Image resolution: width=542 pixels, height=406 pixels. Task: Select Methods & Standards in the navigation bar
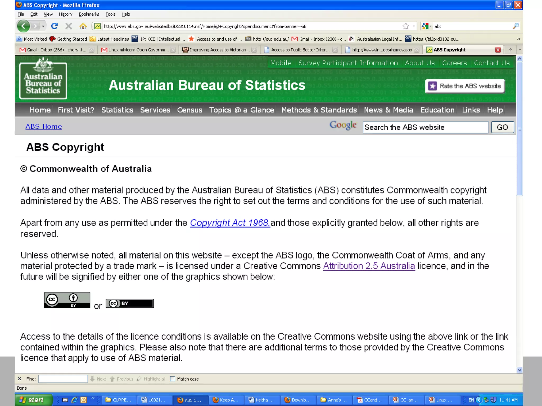(x=319, y=110)
